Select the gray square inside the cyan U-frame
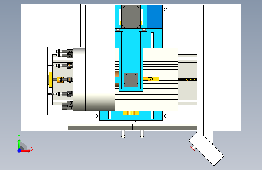Viewport: 262px width, 170px height. point(131,80)
